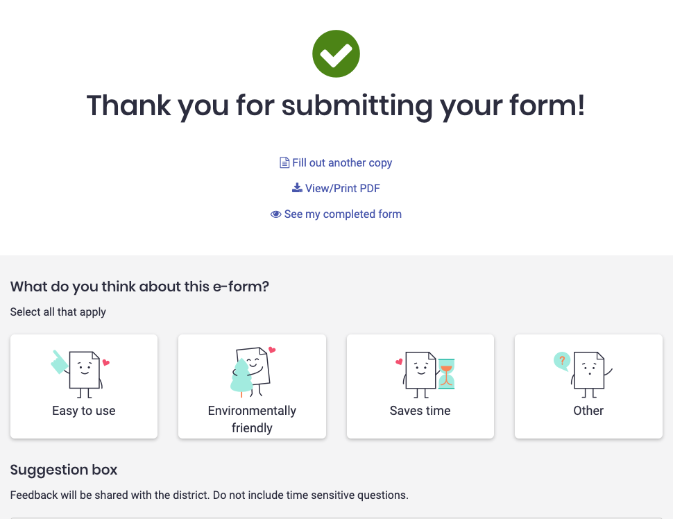Click the download icon next to View/Print PDF
This screenshot has height=519, width=673.
point(297,187)
